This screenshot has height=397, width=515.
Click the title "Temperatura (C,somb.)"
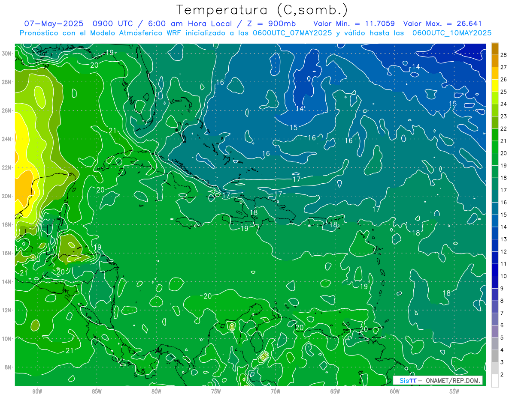pos(262,10)
